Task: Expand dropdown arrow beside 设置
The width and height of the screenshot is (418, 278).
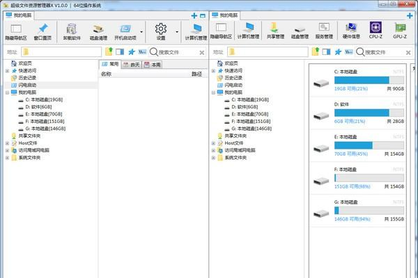Action: [x=177, y=32]
